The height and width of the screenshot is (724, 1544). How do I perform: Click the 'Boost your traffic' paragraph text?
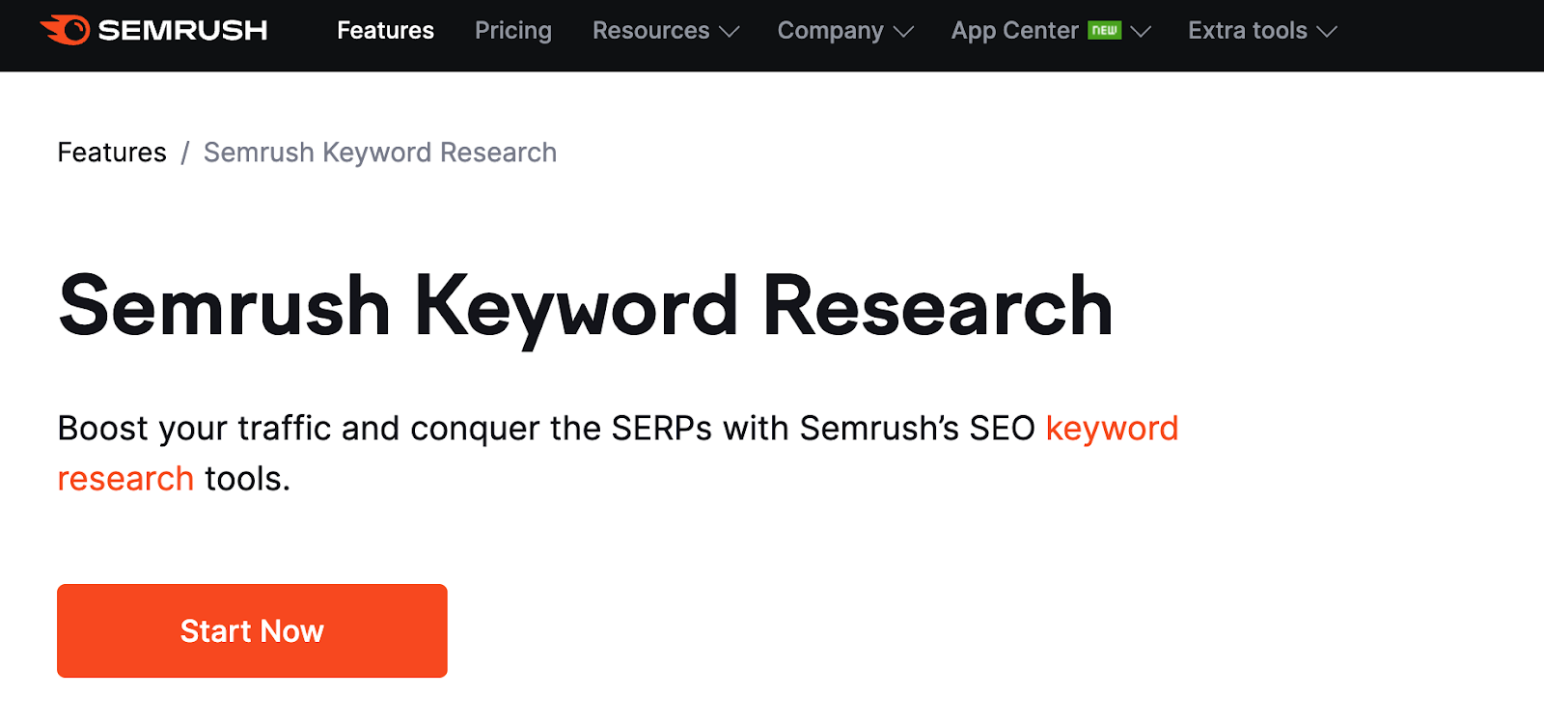click(x=618, y=453)
